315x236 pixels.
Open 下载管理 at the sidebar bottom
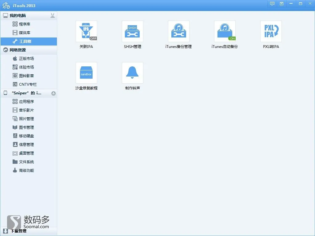29,231
